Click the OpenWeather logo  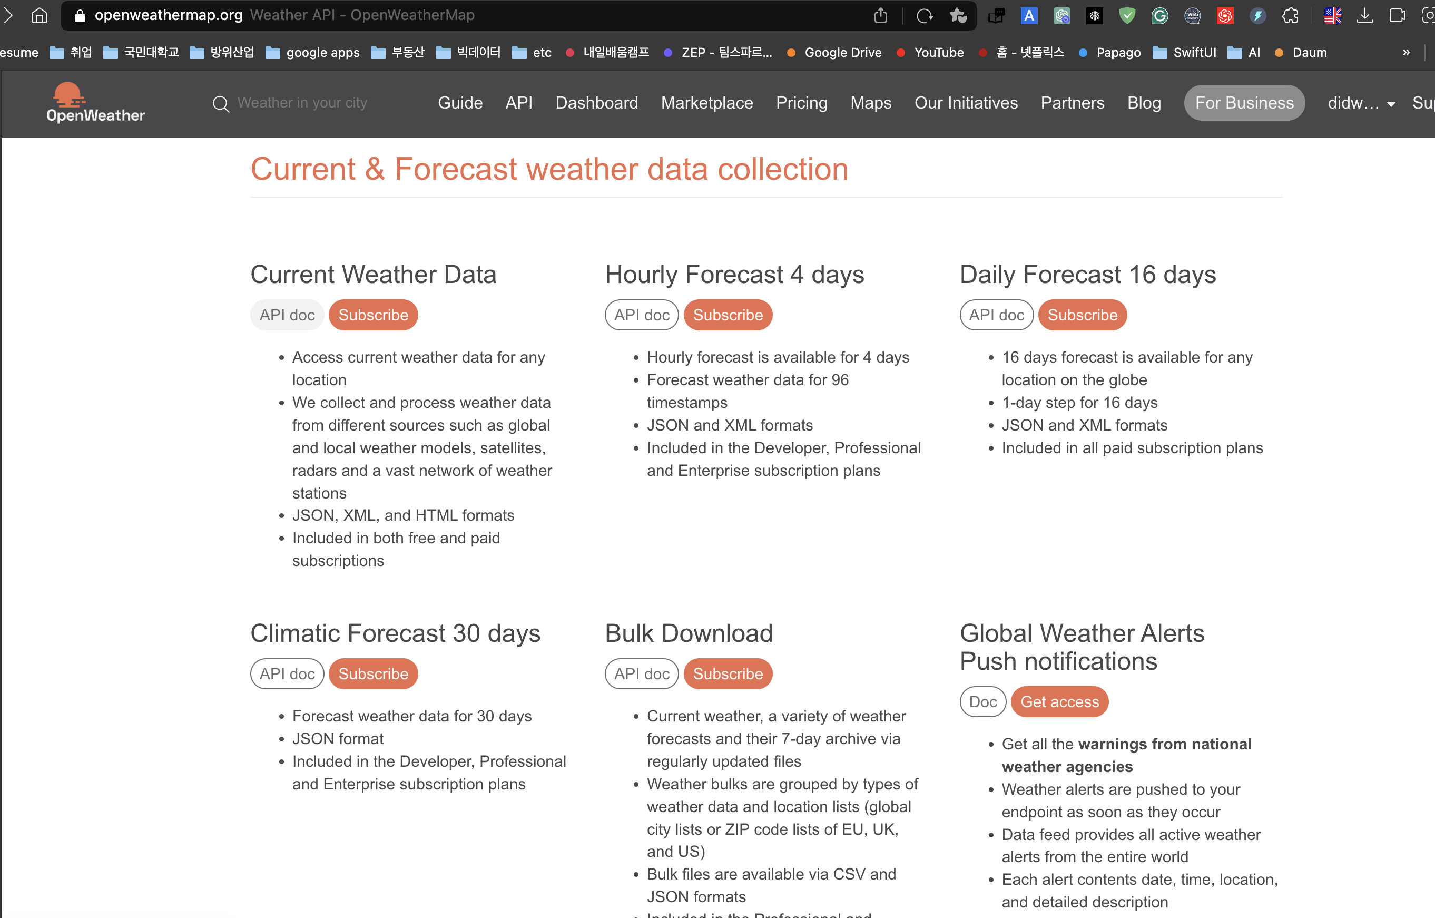pos(95,103)
